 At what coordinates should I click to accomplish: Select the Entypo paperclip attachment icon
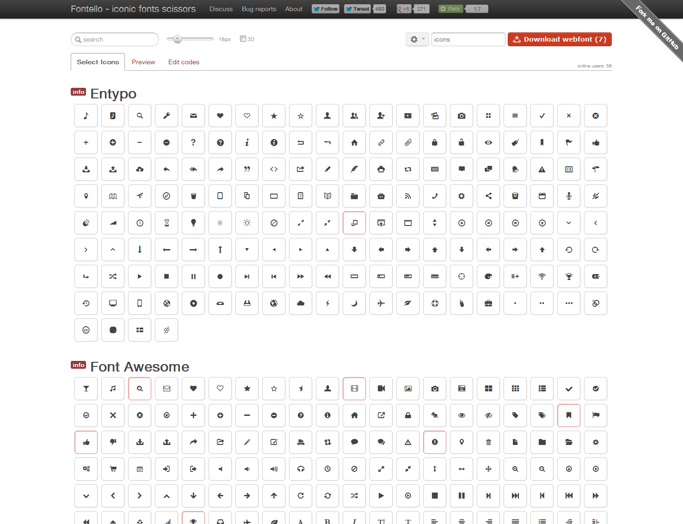tap(408, 143)
